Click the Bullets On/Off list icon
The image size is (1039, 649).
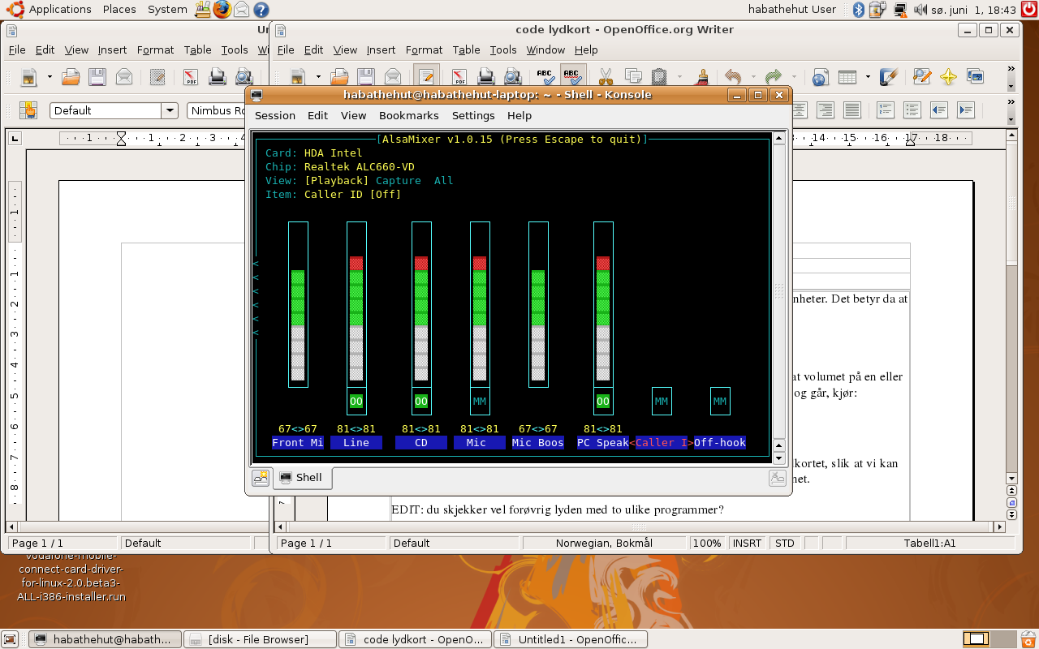click(x=912, y=110)
